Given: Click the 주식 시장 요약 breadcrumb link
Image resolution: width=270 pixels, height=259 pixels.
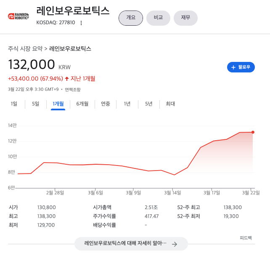Looking at the screenshot, I should 25,48.
